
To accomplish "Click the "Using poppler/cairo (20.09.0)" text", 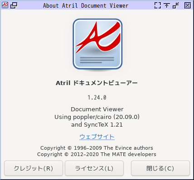I will pyautogui.click(x=97, y=117).
